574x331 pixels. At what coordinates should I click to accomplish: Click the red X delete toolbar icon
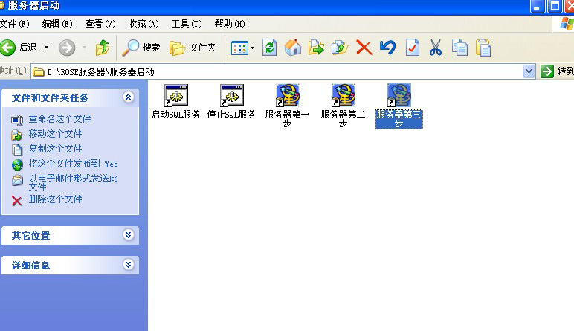tap(364, 48)
